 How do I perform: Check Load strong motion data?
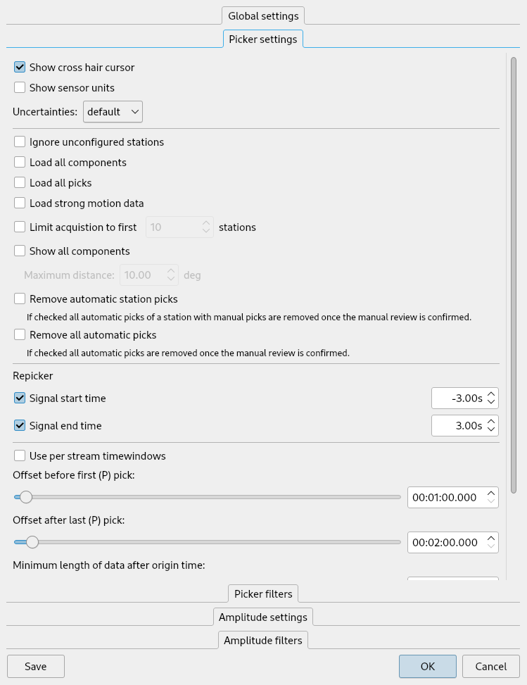click(x=20, y=203)
